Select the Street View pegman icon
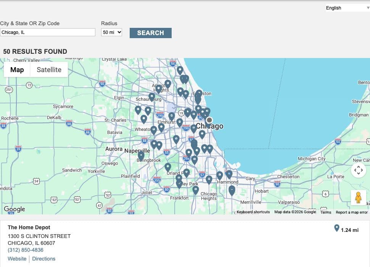The image size is (370, 267). 358,198
